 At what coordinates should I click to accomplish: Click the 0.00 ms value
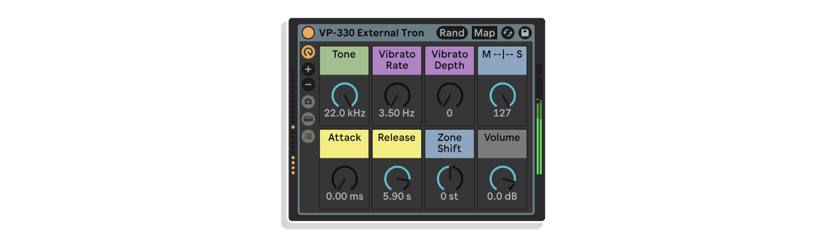[x=344, y=196]
